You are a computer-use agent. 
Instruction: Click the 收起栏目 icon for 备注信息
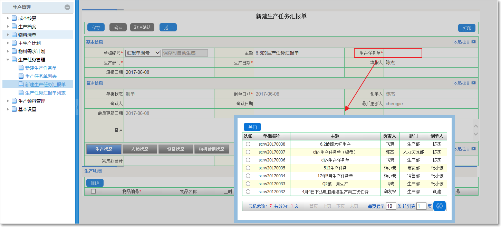tap(474, 83)
